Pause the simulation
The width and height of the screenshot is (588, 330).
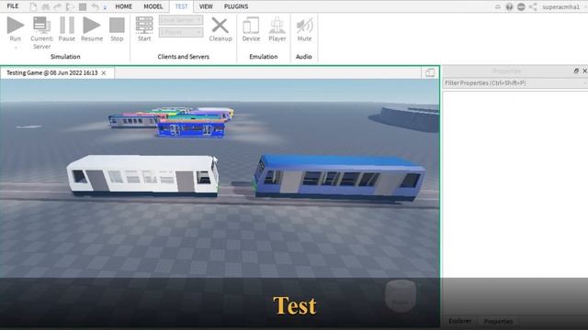click(67, 28)
